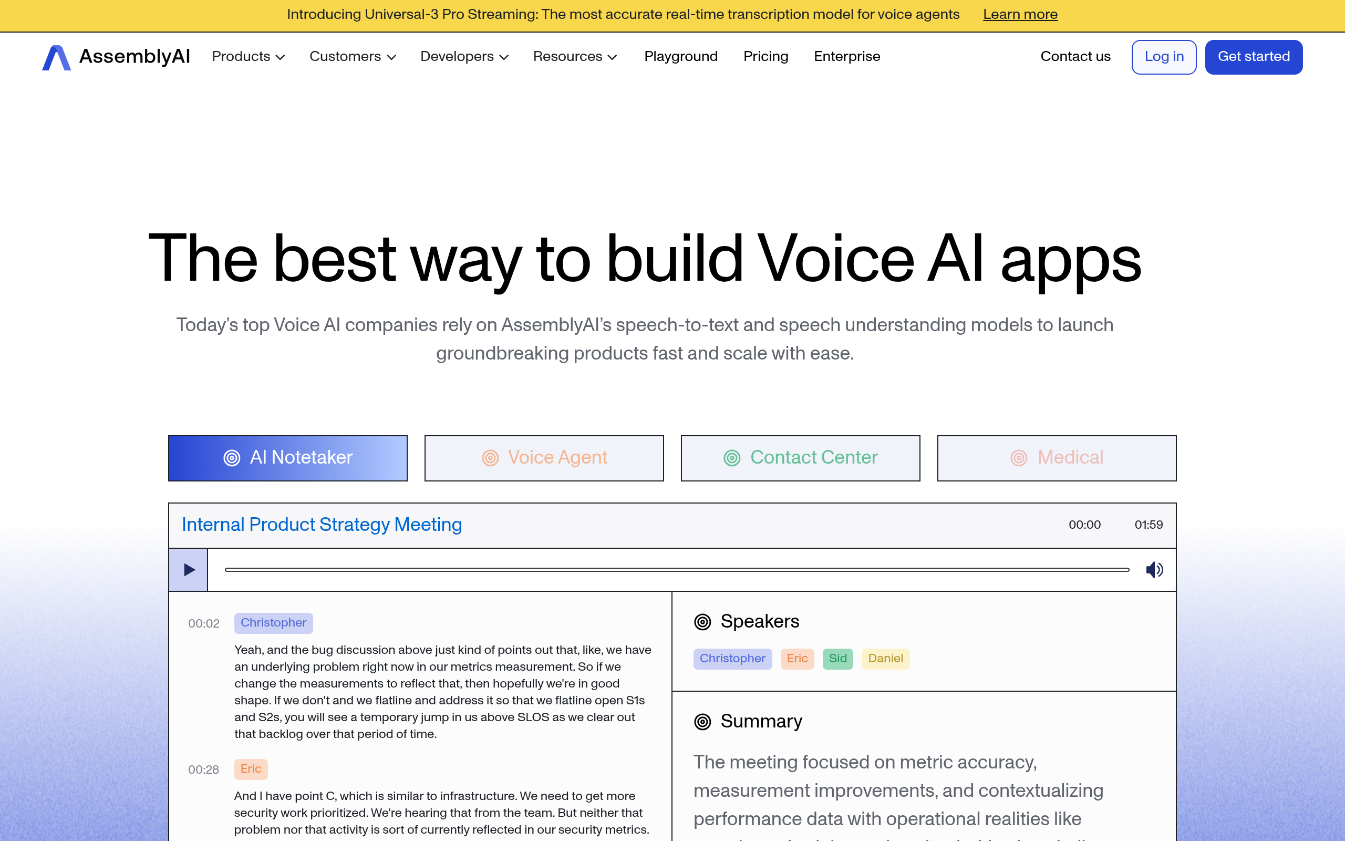Viewport: 1345px width, 841px height.
Task: Click the AssemblyAI logo
Action: click(x=116, y=56)
